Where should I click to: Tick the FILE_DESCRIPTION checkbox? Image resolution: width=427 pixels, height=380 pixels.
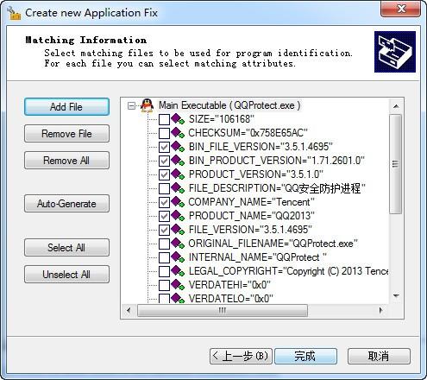click(164, 188)
